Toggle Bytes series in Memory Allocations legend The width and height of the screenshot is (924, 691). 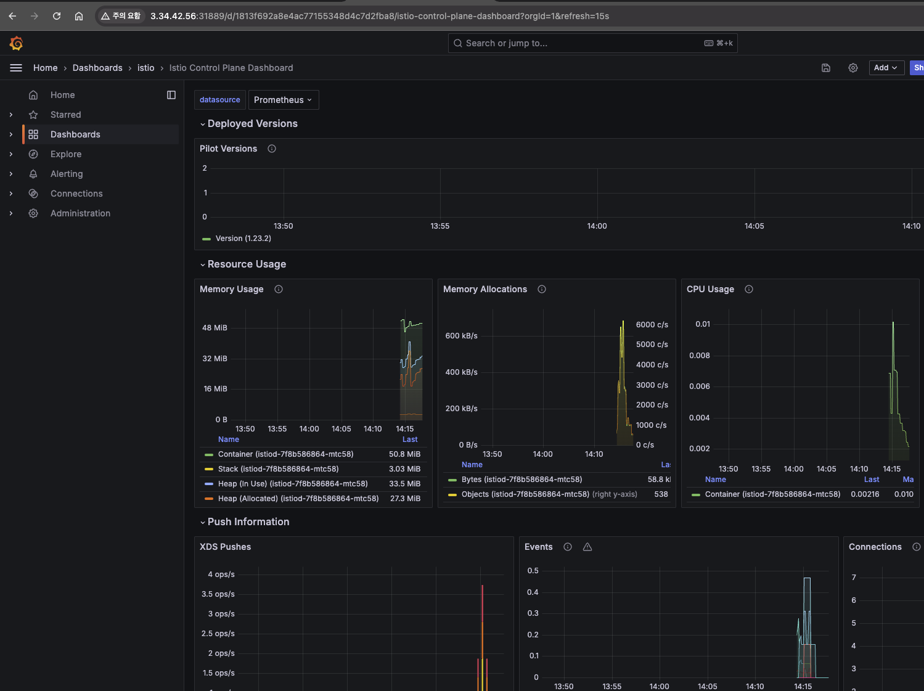pyautogui.click(x=522, y=480)
